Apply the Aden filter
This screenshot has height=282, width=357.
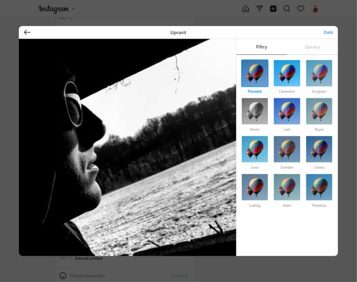(287, 187)
